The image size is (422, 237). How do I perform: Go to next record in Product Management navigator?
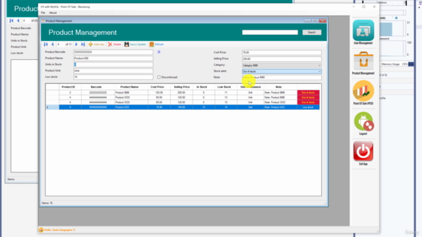pyautogui.click(x=76, y=44)
